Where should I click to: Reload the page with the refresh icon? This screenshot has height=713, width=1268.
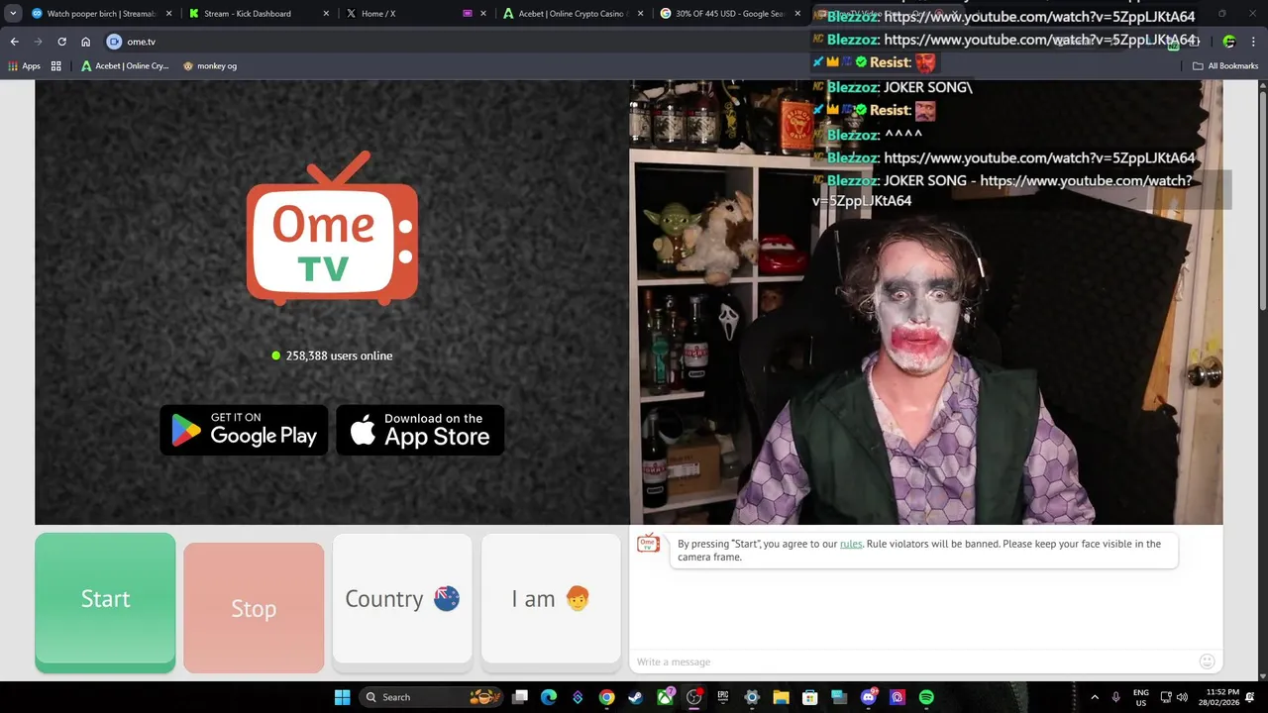tap(61, 42)
